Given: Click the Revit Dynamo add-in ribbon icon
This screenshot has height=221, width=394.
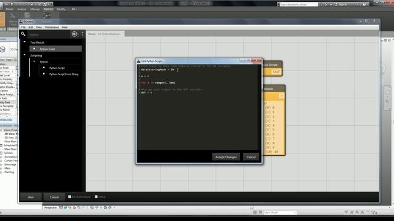Looking at the screenshot, I should pyautogui.click(x=47, y=15).
